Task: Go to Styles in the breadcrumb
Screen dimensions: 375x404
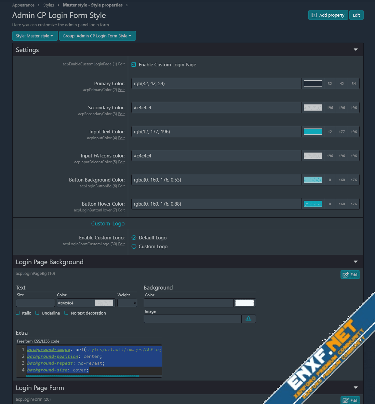Action: tap(48, 5)
